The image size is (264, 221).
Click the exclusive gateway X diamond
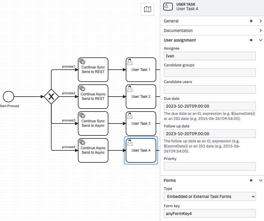click(51, 97)
